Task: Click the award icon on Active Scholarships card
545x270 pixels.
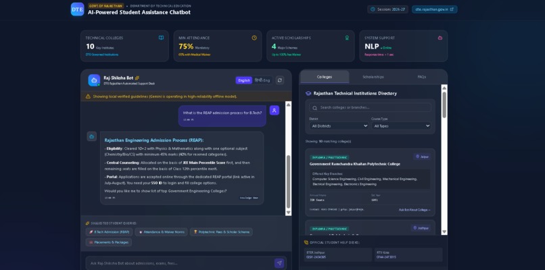Action: pos(347,38)
